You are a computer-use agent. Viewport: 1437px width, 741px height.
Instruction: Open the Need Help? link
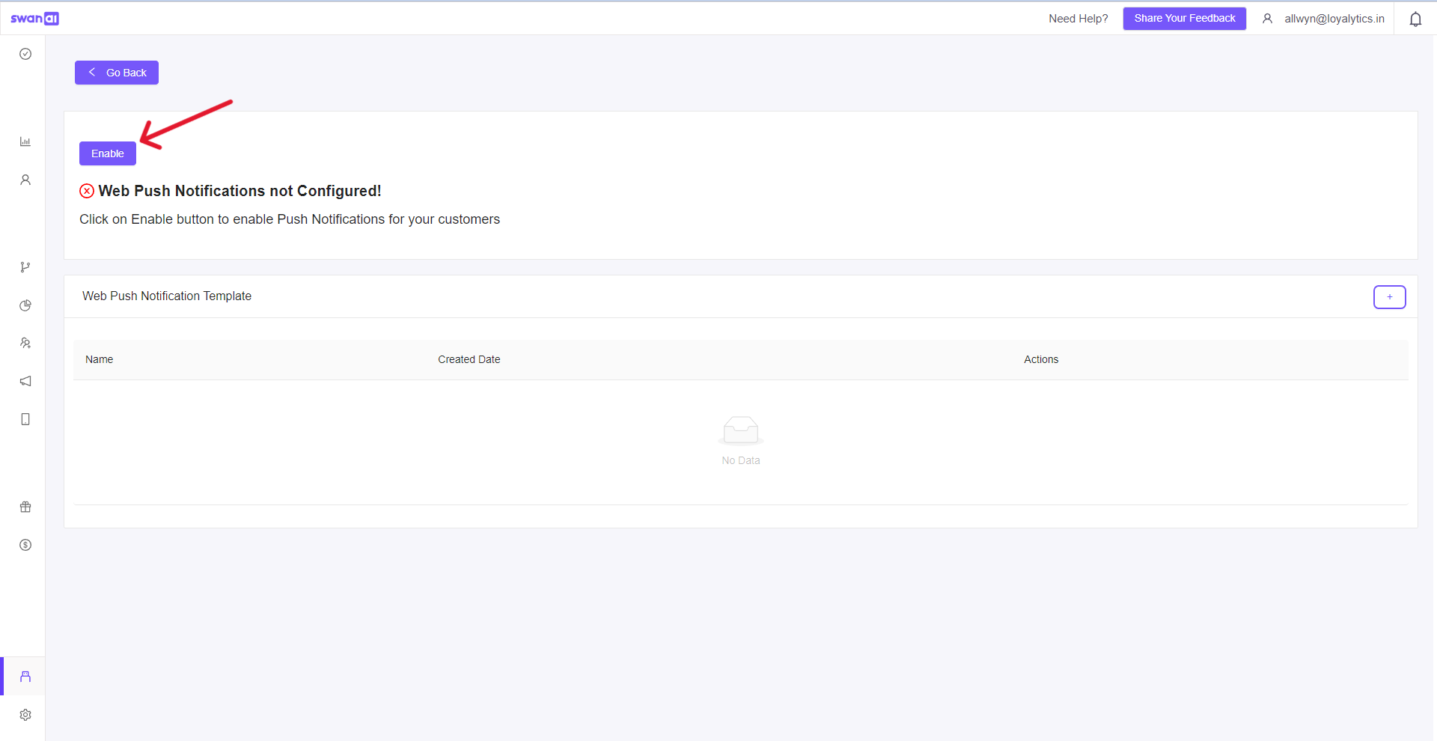1078,19
